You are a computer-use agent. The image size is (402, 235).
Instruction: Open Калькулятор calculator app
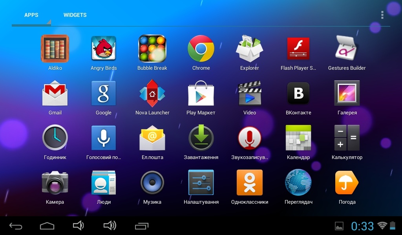[347, 138]
